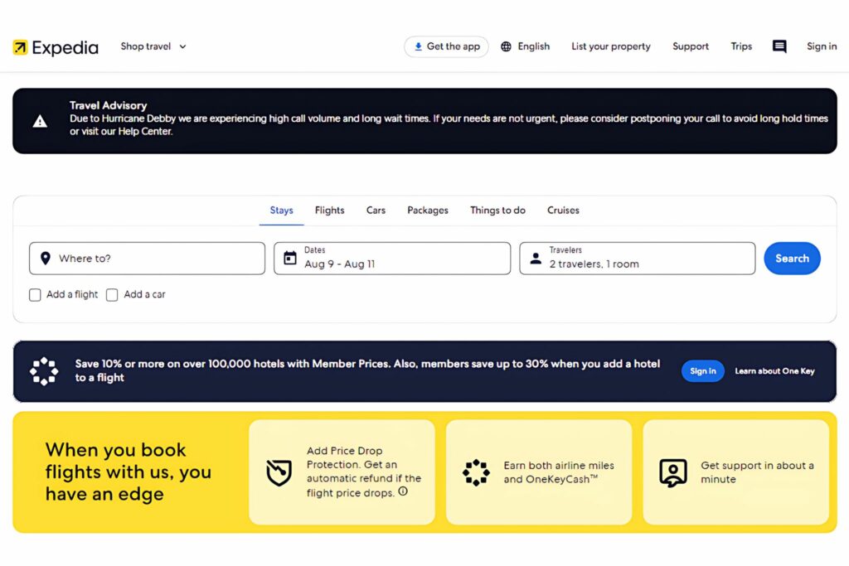Check the Add a car option
This screenshot has width=849, height=566.
tap(112, 294)
